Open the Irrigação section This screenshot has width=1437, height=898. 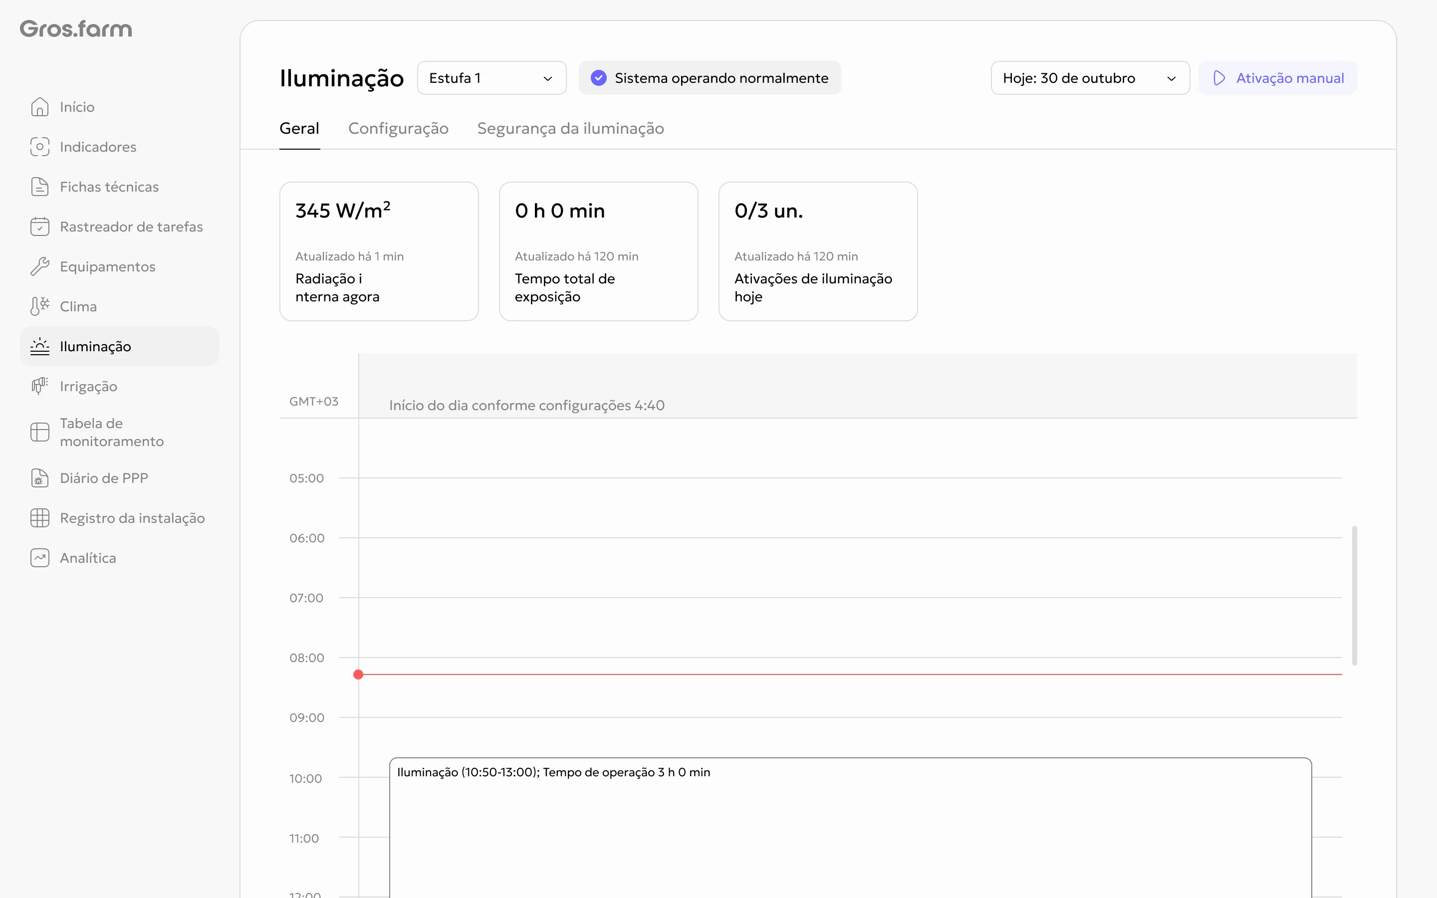[x=120, y=386]
